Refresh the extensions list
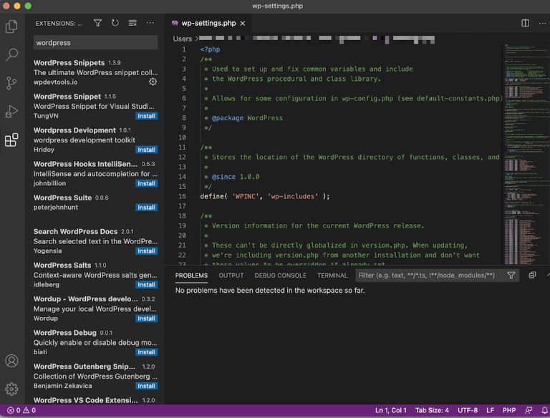 pyautogui.click(x=115, y=23)
